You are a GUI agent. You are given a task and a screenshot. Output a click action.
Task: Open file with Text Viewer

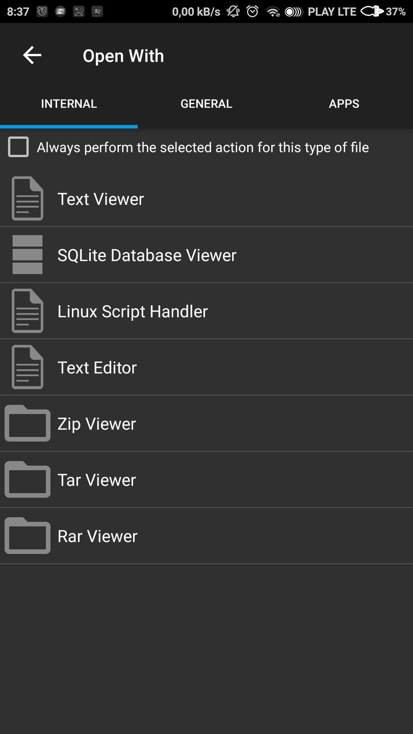(x=101, y=199)
